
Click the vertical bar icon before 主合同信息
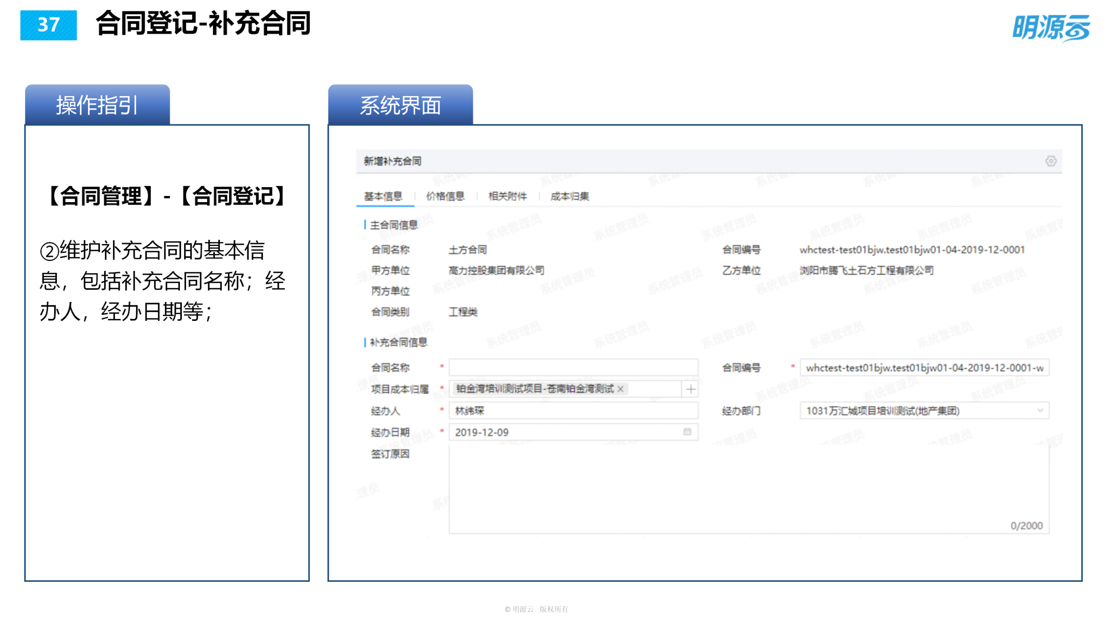[x=365, y=224]
